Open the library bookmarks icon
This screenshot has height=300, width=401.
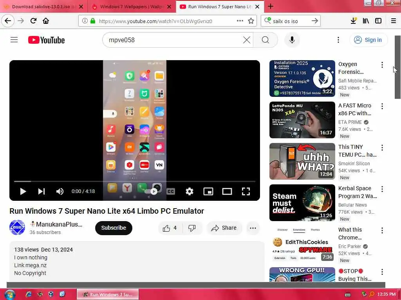click(366, 21)
